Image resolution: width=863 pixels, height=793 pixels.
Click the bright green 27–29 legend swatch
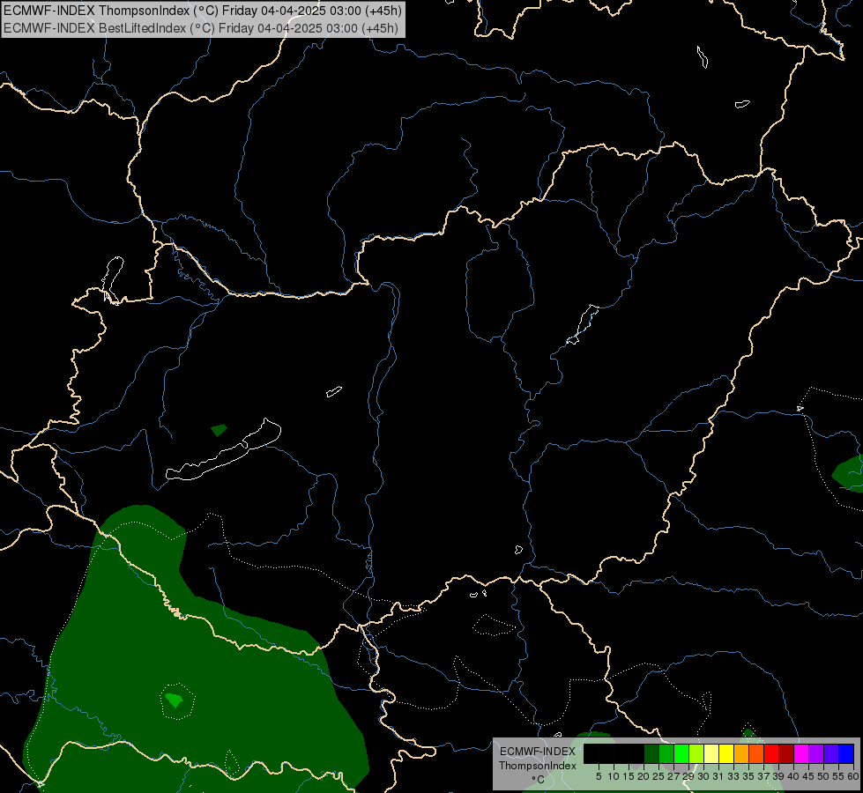[681, 753]
